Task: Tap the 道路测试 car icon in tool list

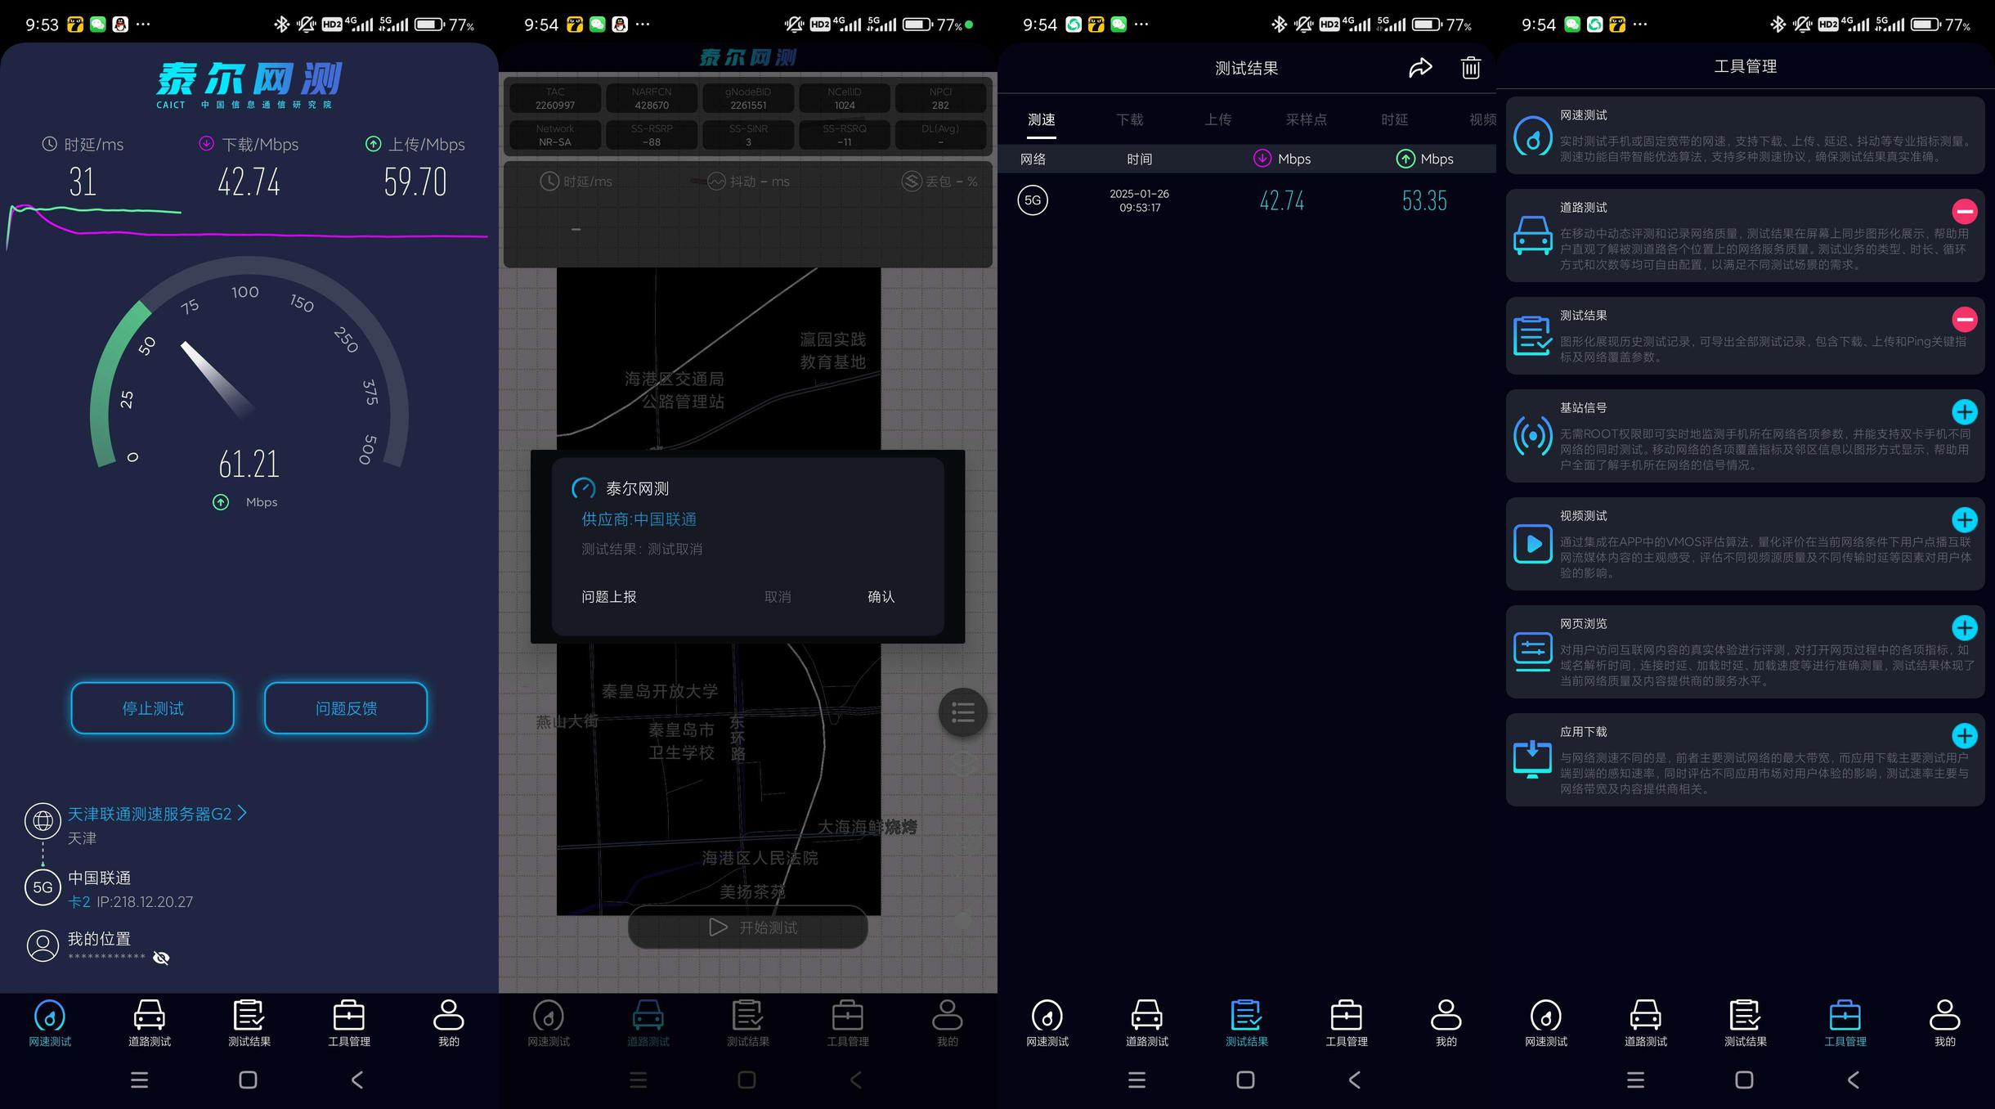Action: coord(1533,236)
